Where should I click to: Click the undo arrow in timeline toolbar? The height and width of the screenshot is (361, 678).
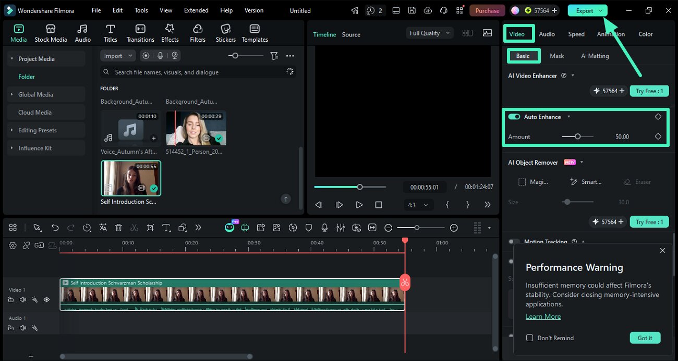click(55, 228)
